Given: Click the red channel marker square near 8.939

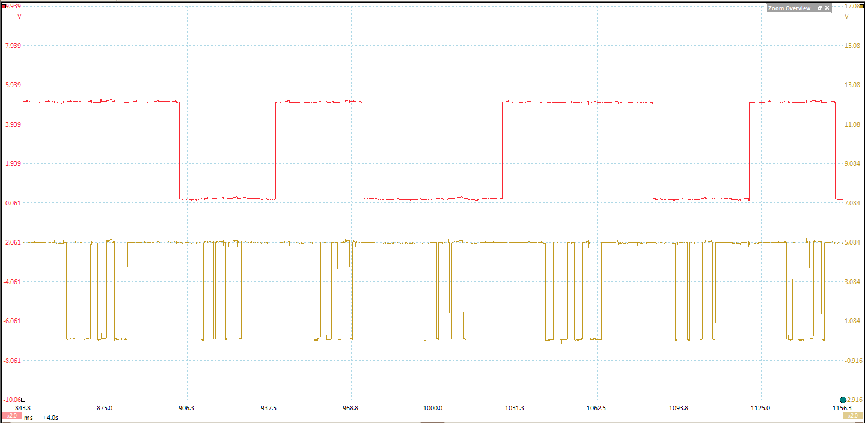Looking at the screenshot, I should pyautogui.click(x=4, y=7).
